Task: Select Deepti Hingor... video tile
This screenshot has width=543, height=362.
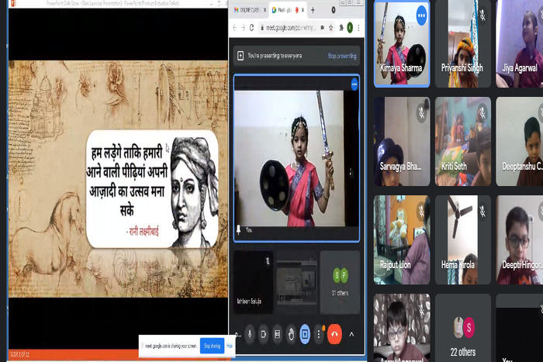Action: coord(520,240)
